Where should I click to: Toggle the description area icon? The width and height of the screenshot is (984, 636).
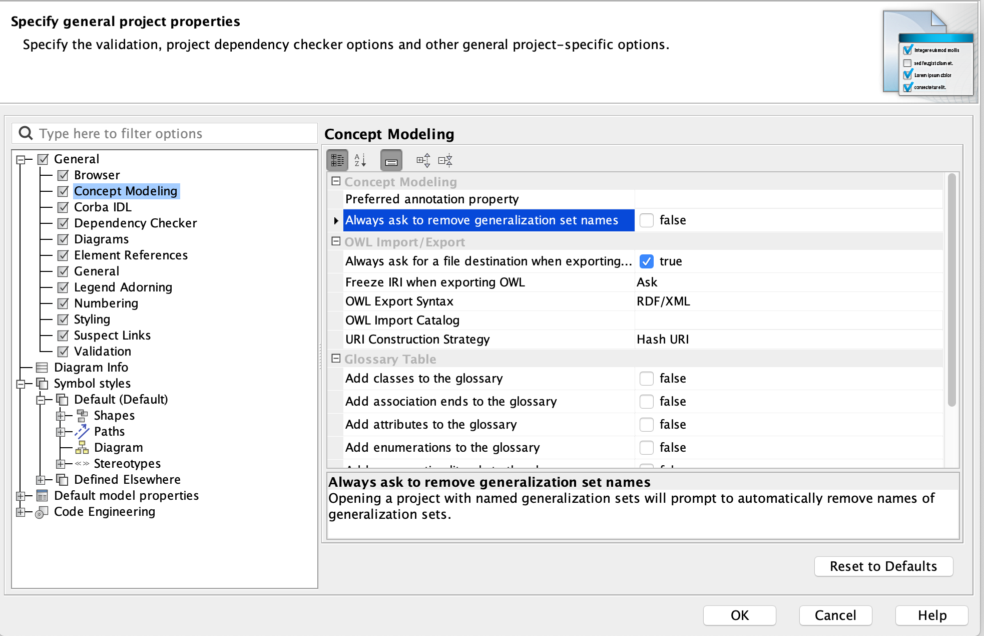point(391,160)
